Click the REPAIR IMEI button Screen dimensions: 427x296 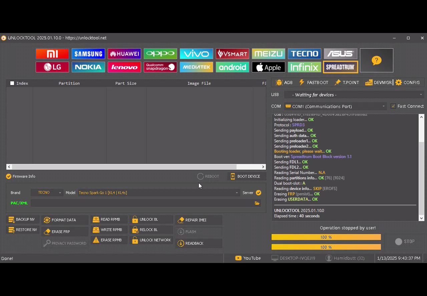(199, 220)
